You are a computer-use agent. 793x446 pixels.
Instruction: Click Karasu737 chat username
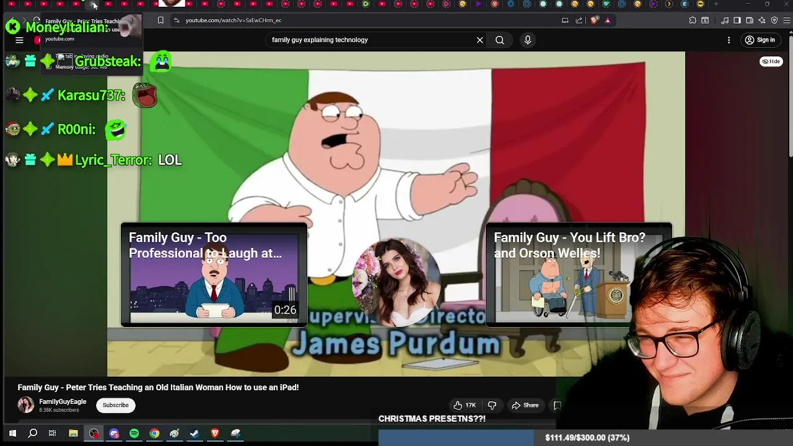coord(91,95)
